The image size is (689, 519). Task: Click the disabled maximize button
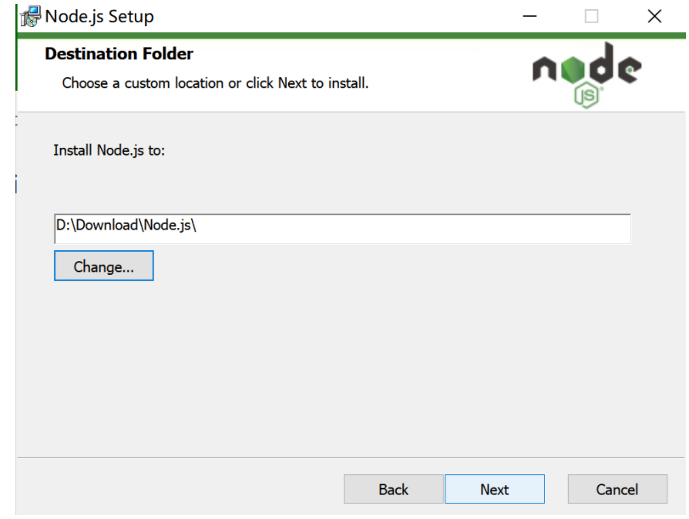[591, 16]
